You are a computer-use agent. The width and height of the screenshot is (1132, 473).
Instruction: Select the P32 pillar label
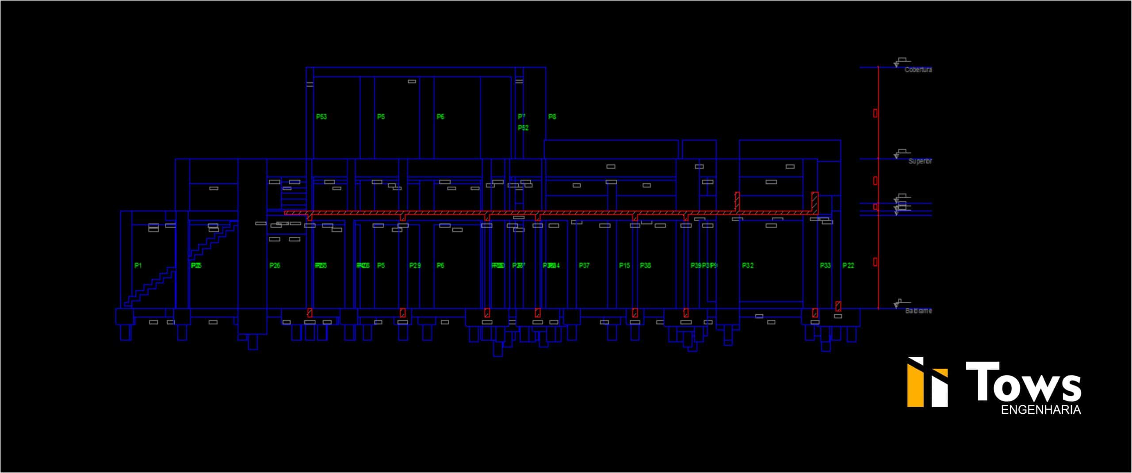748,265
